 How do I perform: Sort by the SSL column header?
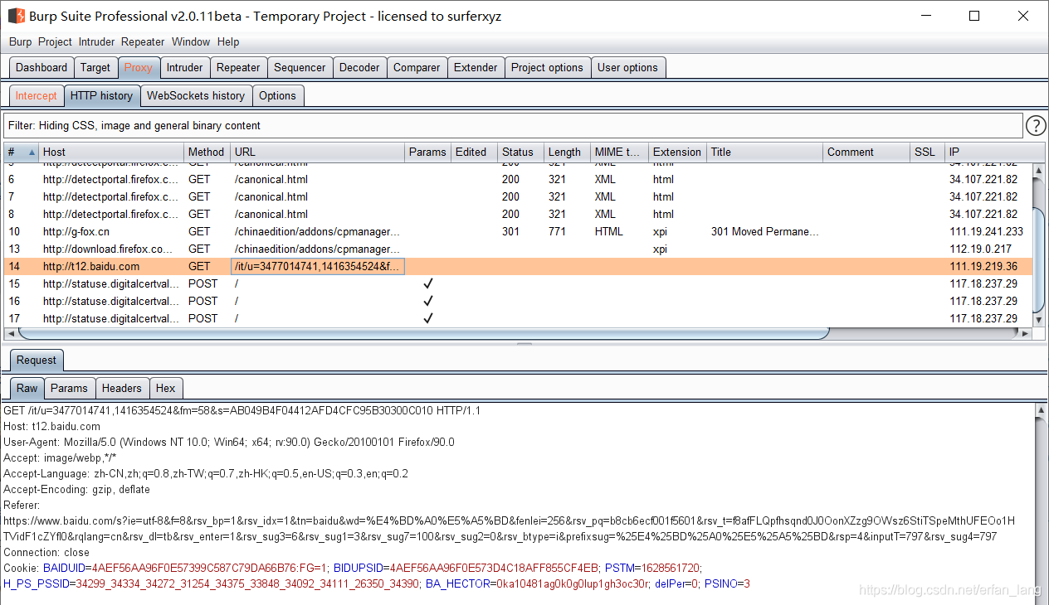[x=928, y=152]
